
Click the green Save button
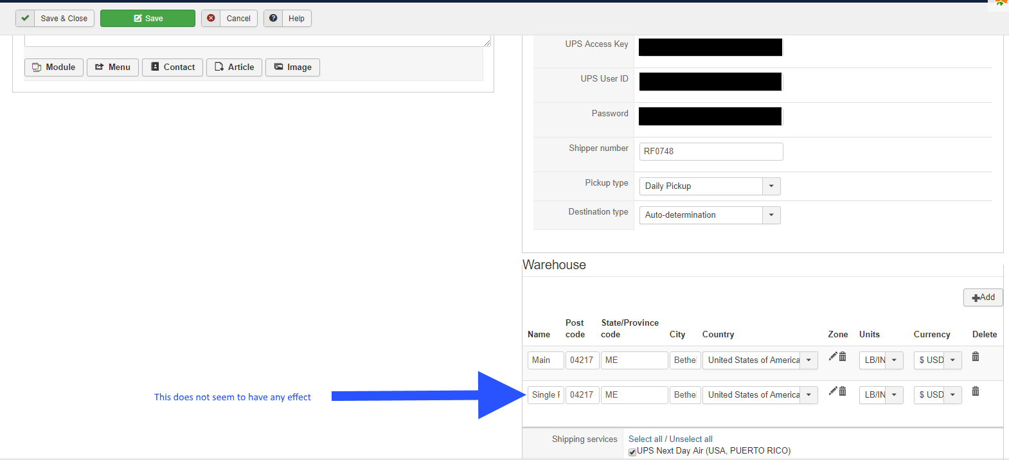[148, 19]
